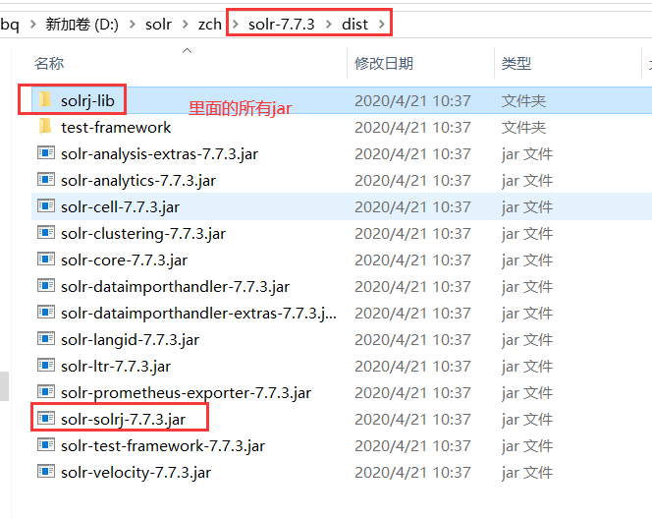Select the solr-analysis-extras-7.7.3.jar file icon
Image resolution: width=652 pixels, height=519 pixels.
46,152
